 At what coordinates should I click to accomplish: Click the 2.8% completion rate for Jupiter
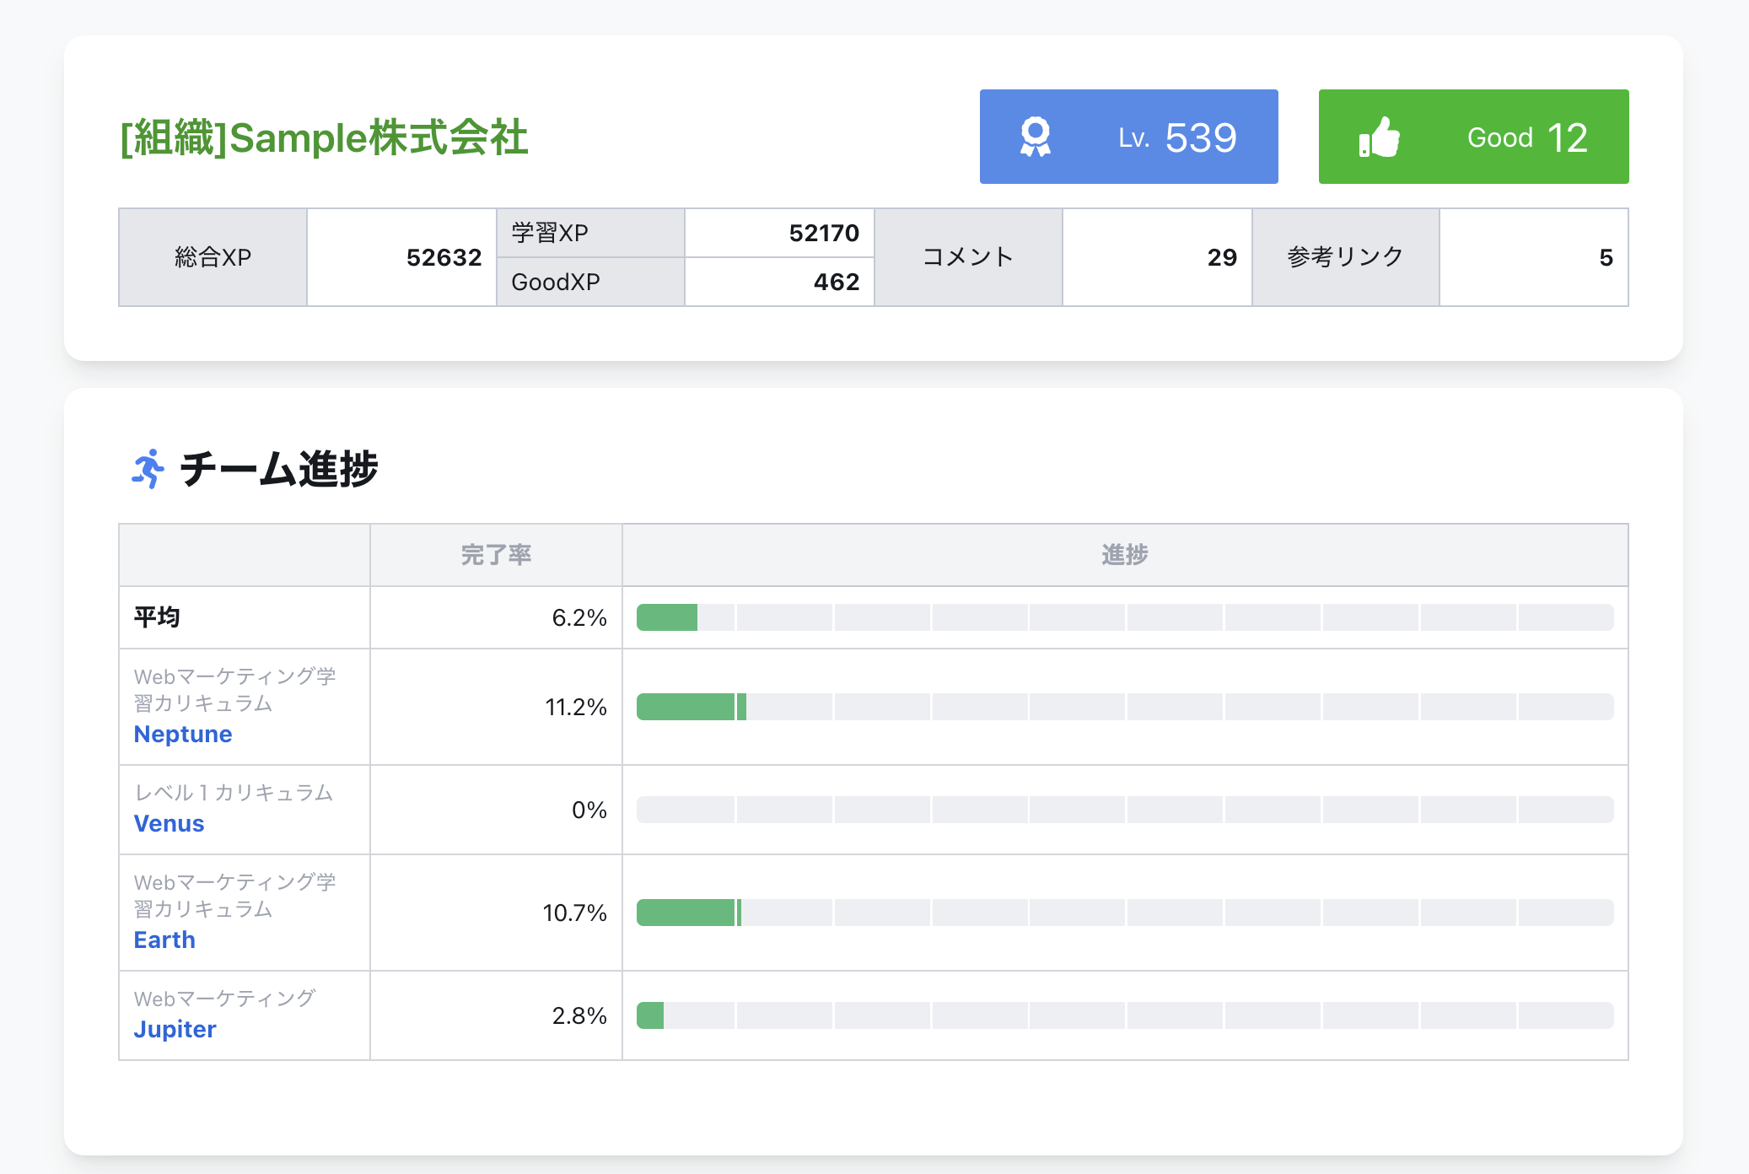pos(579,1015)
